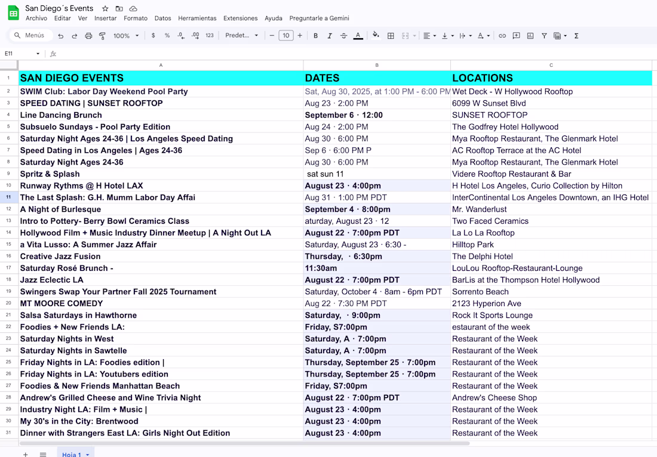Expand merge cells options arrow
657x457 pixels.
click(415, 36)
